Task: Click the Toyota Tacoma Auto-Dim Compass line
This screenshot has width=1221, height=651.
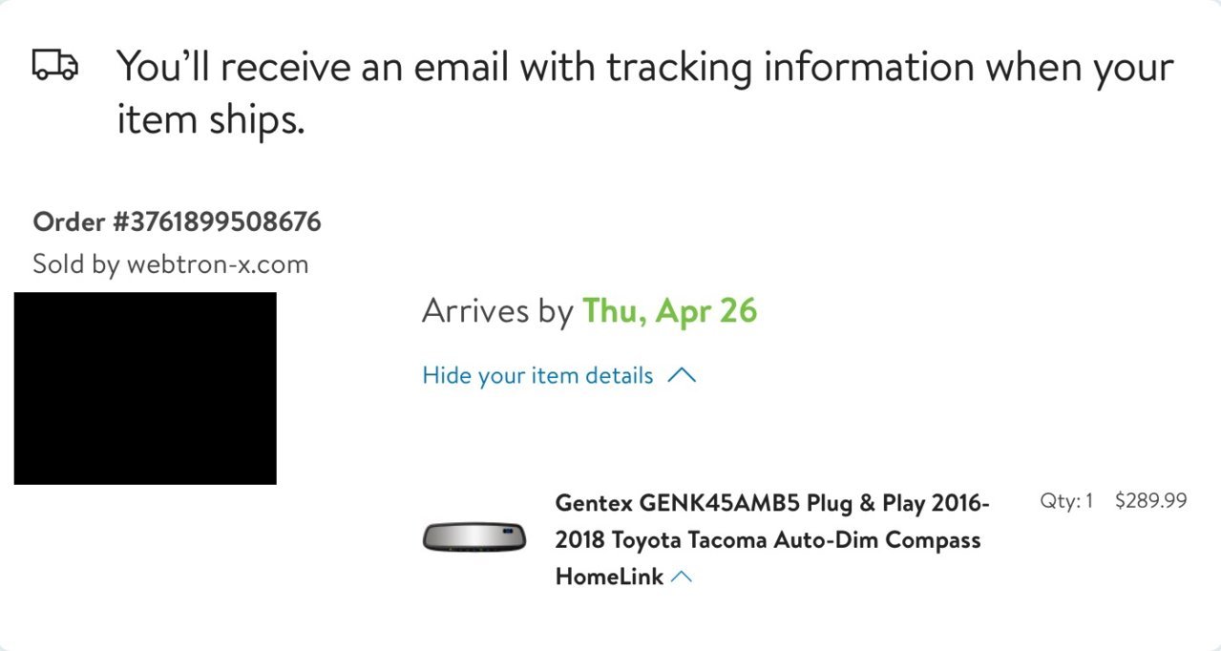Action: [x=768, y=539]
